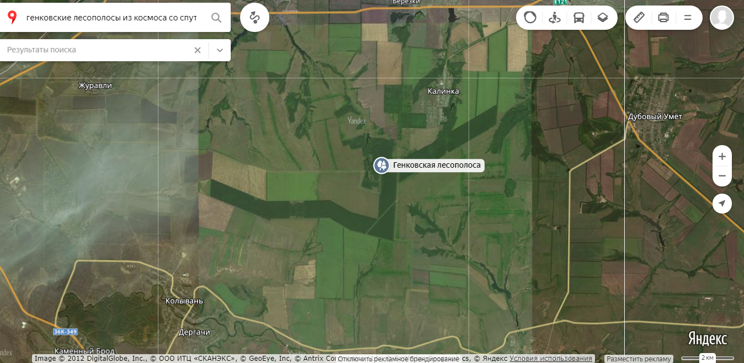Viewport: 744px width, 363px height.
Task: Click the my location arrow button
Action: click(x=722, y=204)
